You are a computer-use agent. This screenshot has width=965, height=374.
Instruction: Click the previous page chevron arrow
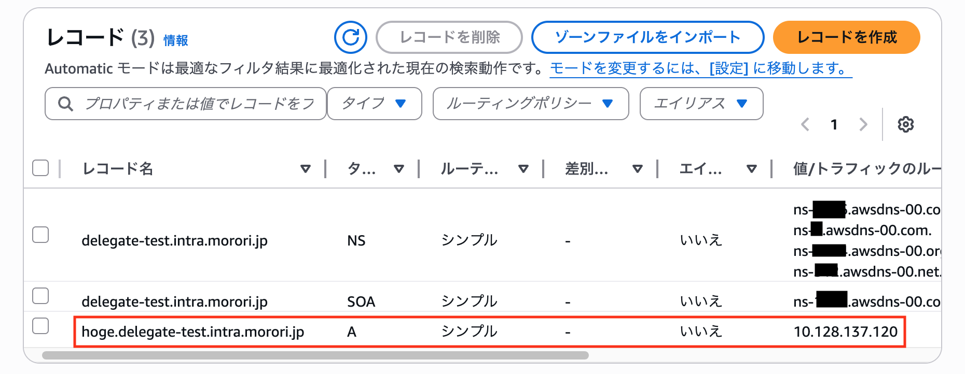(x=805, y=124)
